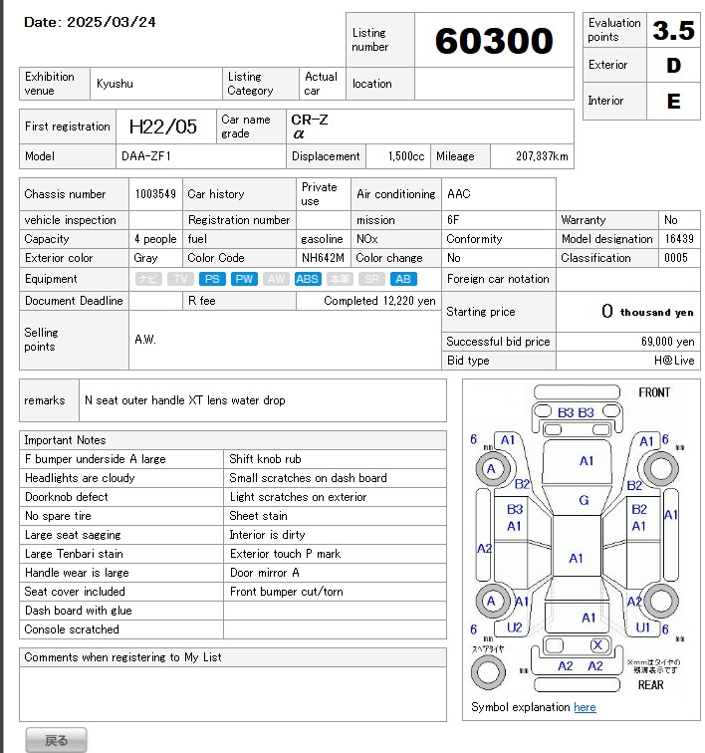Image resolution: width=705 pixels, height=753 pixels.
Task: Click Interior grade E
Action: point(673,101)
